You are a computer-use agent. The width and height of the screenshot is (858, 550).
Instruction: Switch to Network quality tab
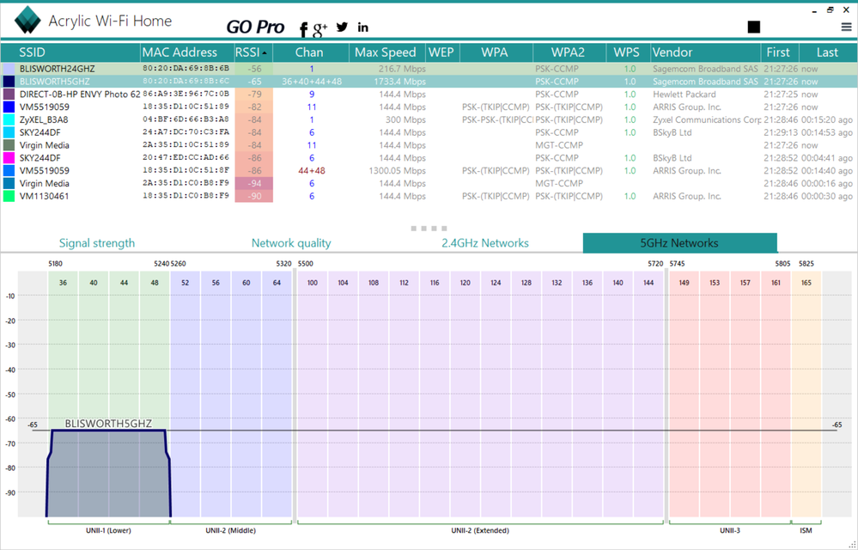pyautogui.click(x=291, y=243)
